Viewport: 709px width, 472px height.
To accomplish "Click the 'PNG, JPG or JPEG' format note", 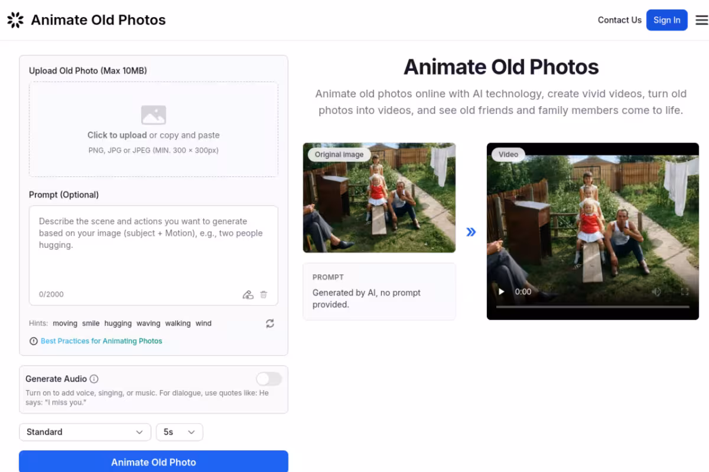I will click(154, 150).
